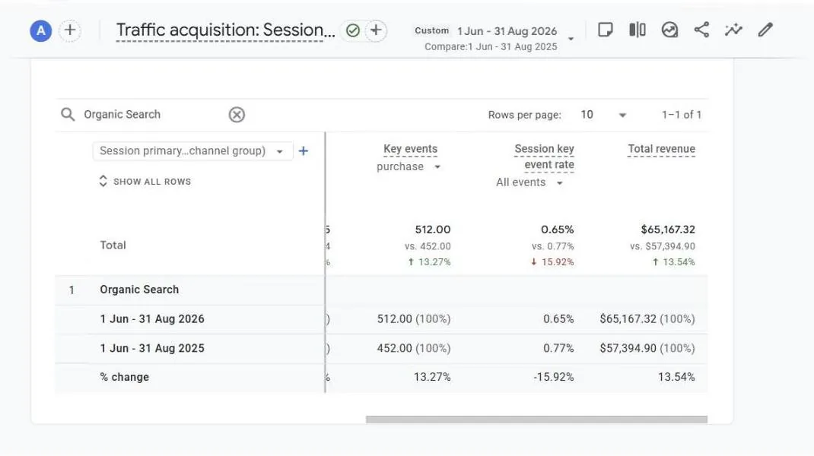Select the total key events value 512.00
Viewport: 814px width, 456px height.
tap(432, 230)
